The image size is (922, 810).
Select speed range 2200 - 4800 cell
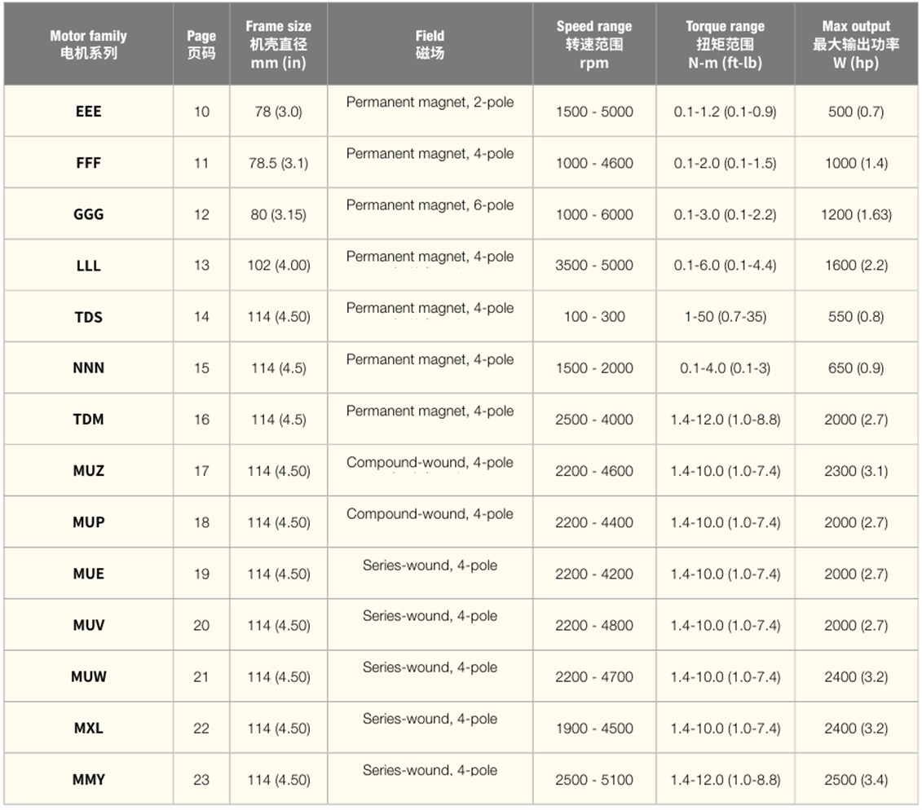click(x=594, y=625)
